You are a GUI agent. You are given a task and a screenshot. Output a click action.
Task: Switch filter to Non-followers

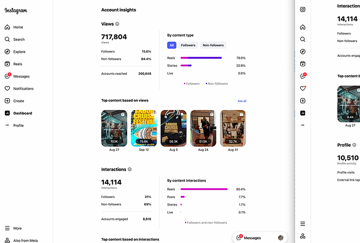tap(213, 45)
